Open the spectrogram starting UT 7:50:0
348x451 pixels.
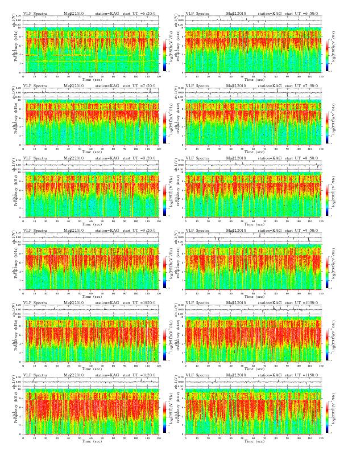[254, 122]
